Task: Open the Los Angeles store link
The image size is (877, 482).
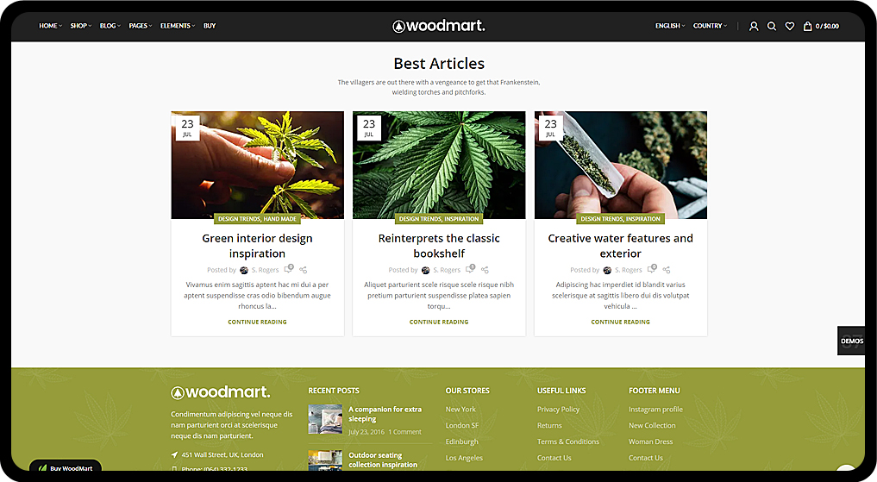Action: pos(464,458)
